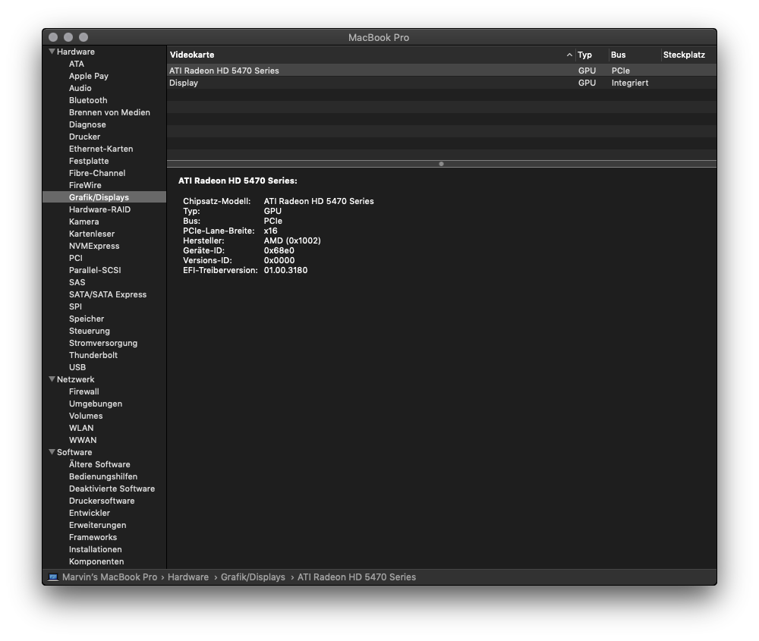Image resolution: width=759 pixels, height=641 pixels.
Task: Select USB in the sidebar
Action: point(77,367)
